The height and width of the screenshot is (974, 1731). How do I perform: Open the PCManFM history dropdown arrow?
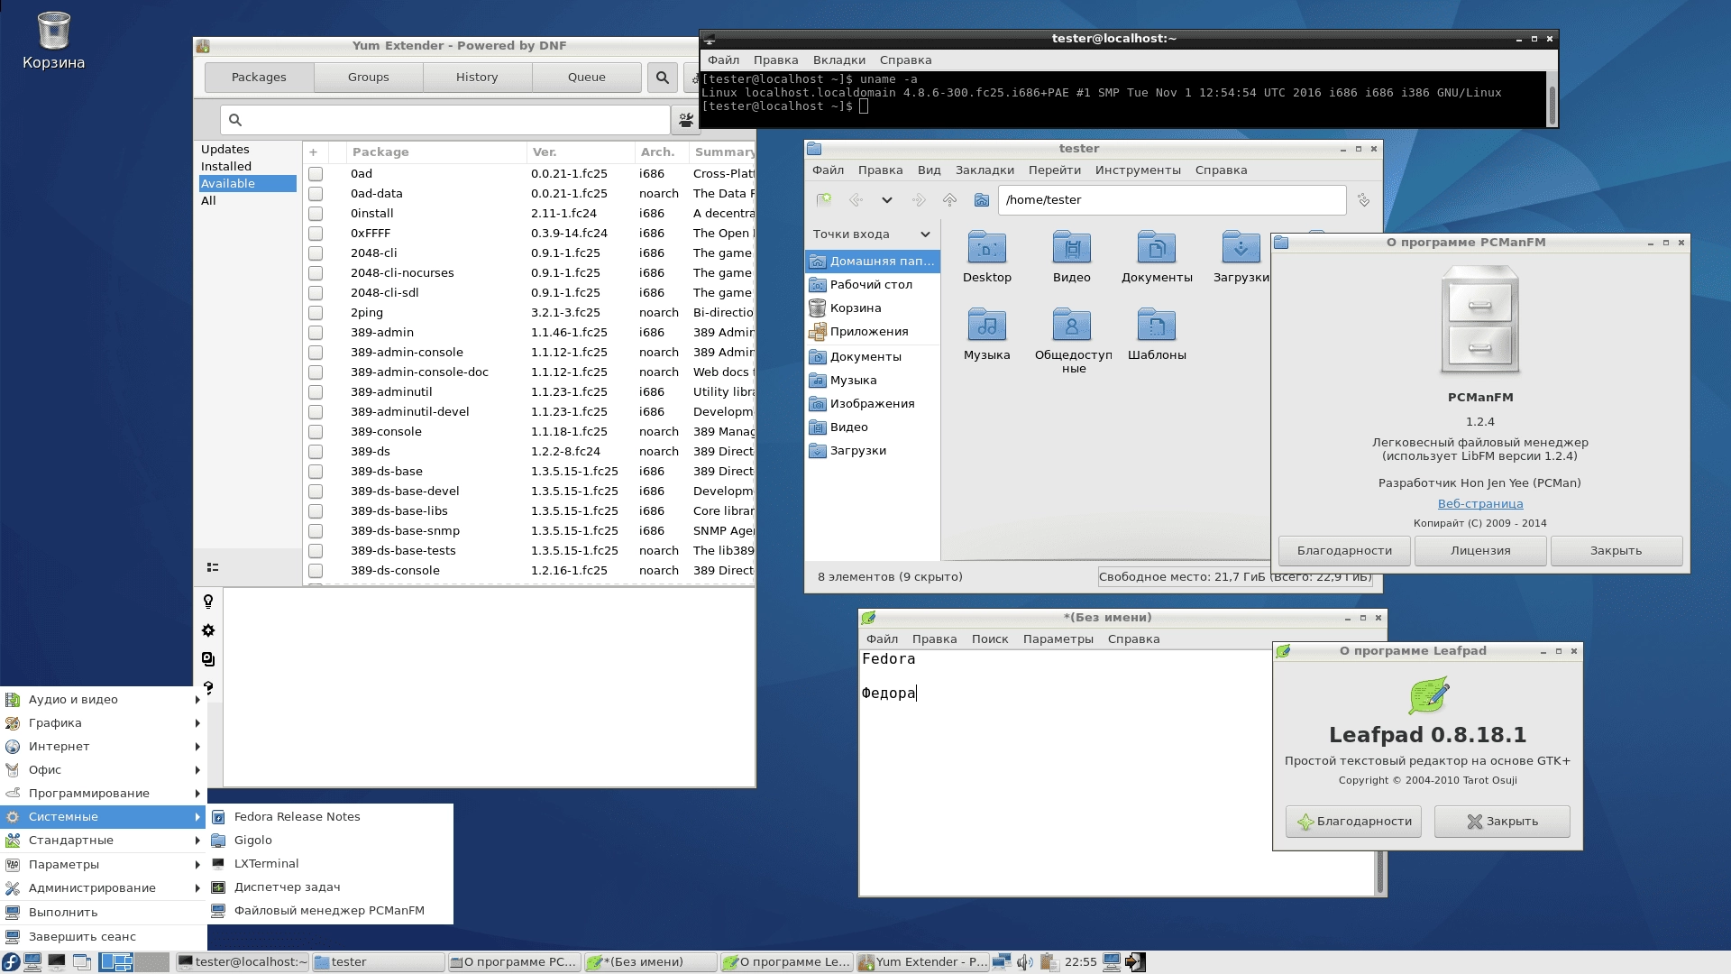click(887, 200)
